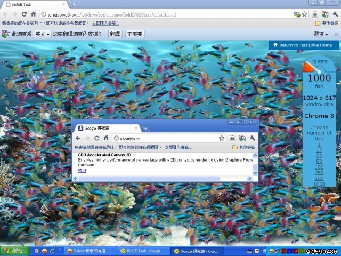
Task: Bookmark about:labs with star icon
Action: pyautogui.click(x=222, y=138)
